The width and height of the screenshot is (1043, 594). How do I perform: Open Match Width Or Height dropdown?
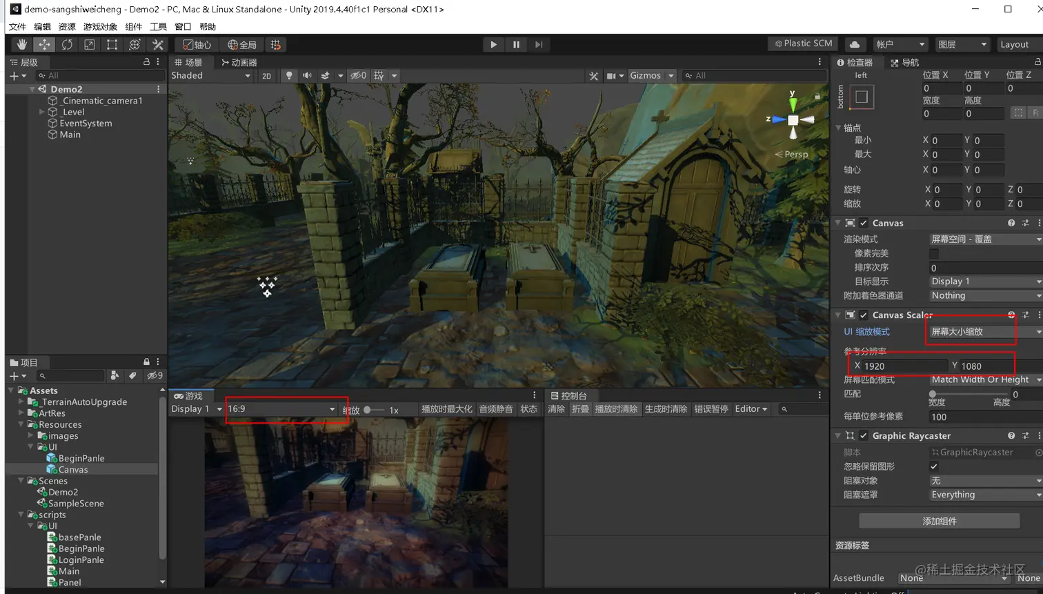[986, 380]
